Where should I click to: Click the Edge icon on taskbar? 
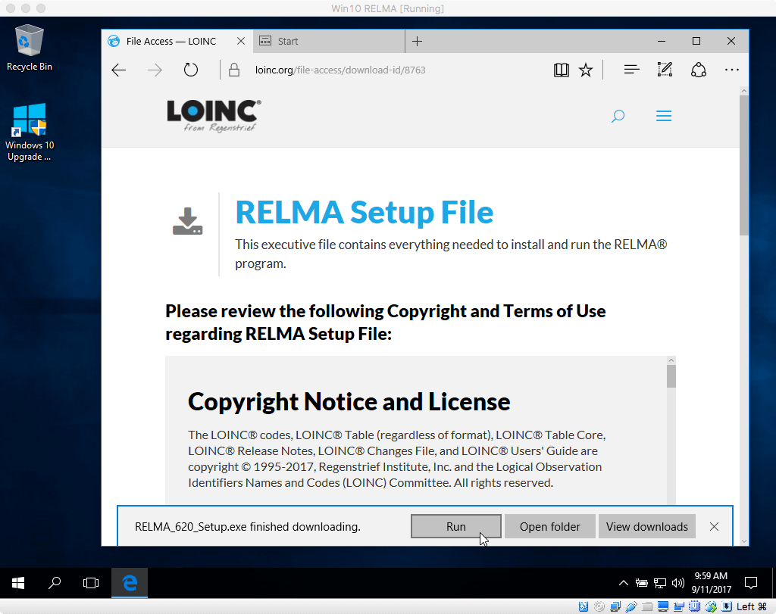tap(130, 583)
